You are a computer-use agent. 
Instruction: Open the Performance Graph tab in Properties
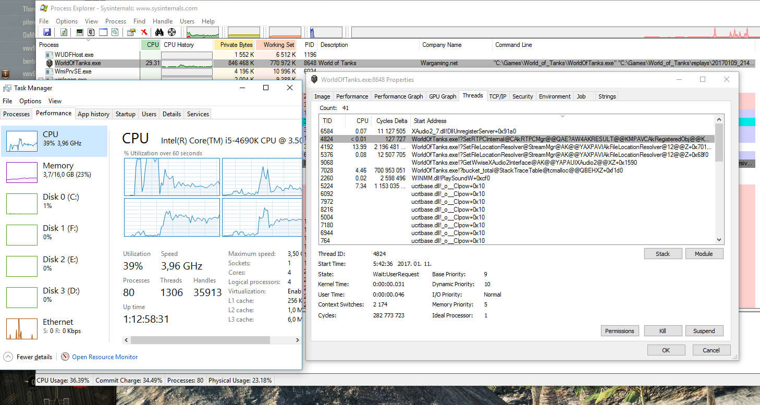[x=398, y=96]
